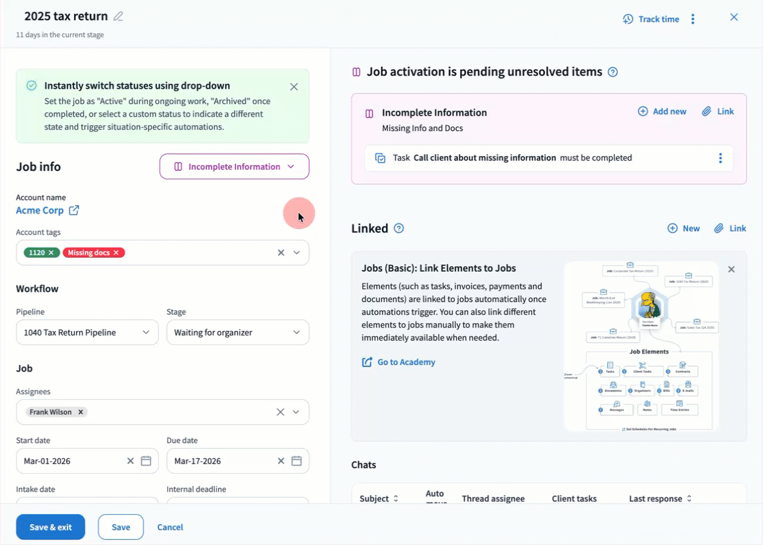Open the Track time timer
This screenshot has width=763, height=545.
click(651, 19)
